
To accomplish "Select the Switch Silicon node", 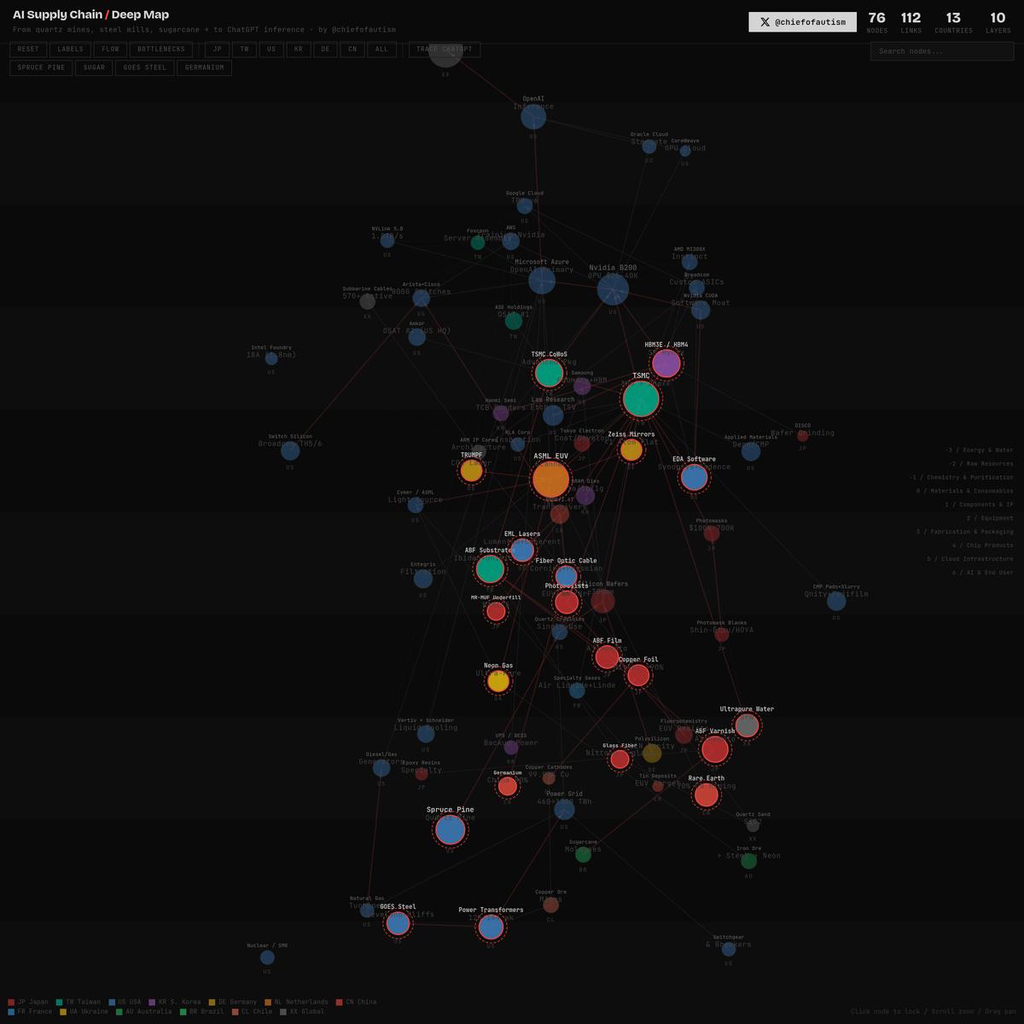I will [x=290, y=451].
